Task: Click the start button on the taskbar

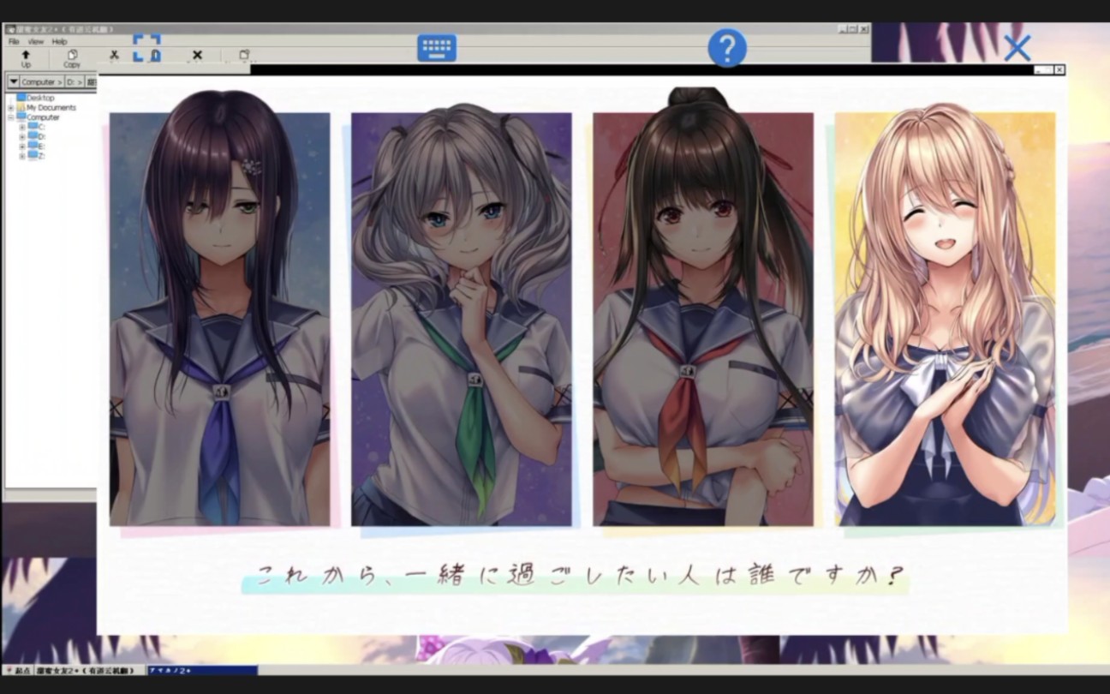Action: tap(18, 670)
